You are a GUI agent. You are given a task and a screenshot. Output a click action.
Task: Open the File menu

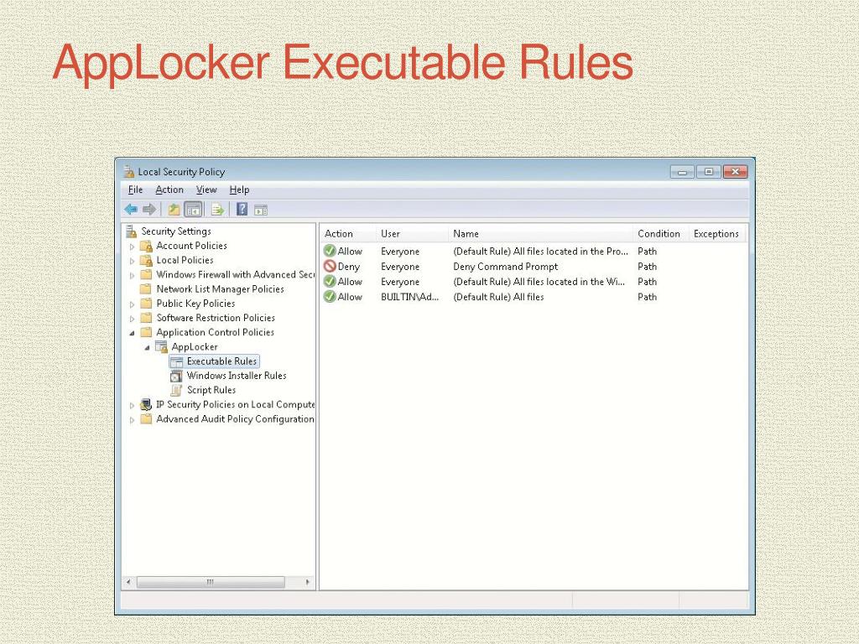pos(135,190)
